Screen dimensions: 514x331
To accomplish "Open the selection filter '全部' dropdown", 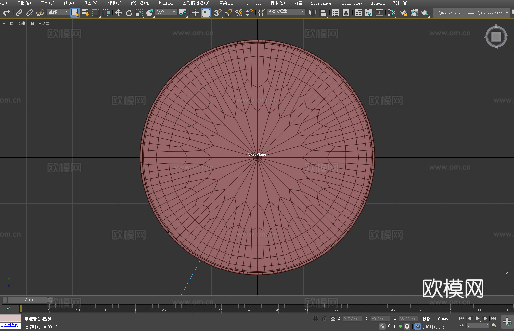I will [x=58, y=12].
